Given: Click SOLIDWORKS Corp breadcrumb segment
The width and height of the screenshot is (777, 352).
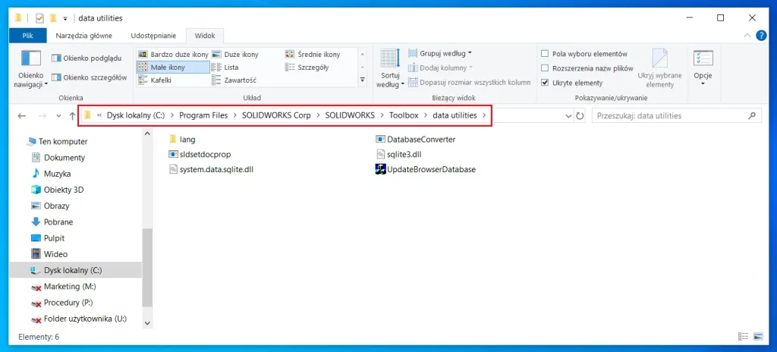Looking at the screenshot, I should click(276, 115).
